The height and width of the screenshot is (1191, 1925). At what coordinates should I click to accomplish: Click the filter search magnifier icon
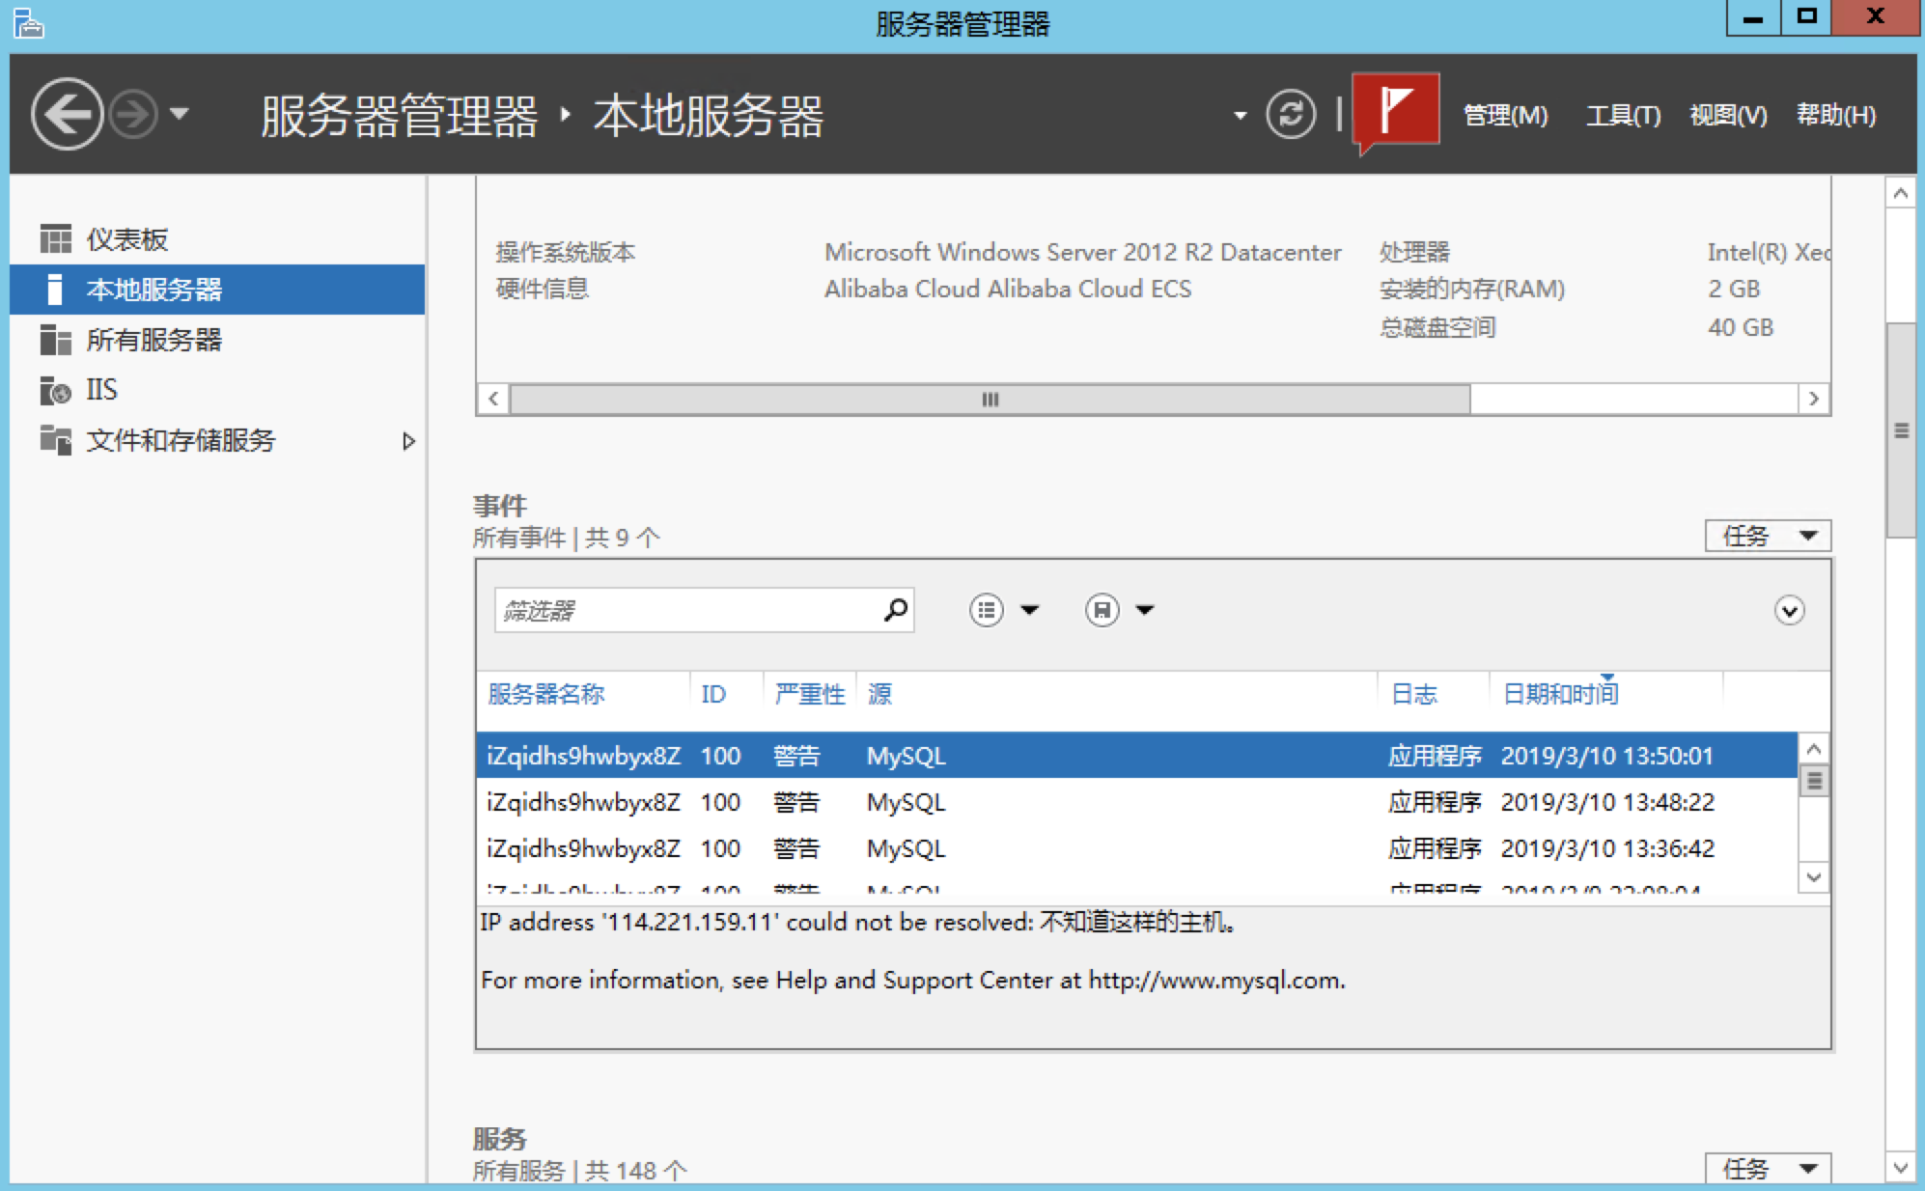click(x=895, y=610)
